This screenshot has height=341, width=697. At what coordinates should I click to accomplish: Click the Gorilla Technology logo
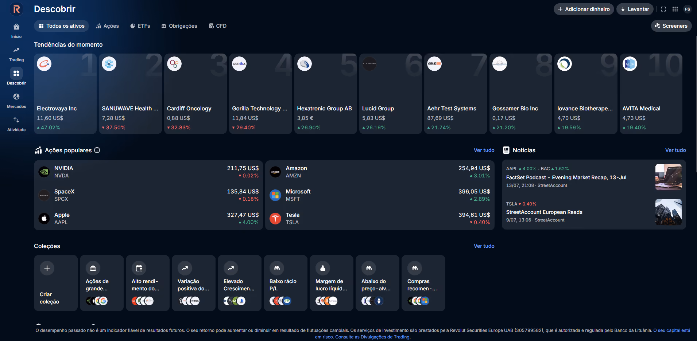click(239, 64)
